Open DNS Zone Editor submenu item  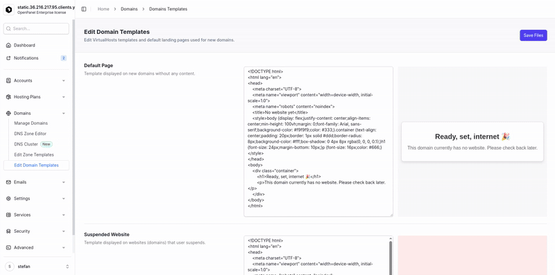[x=30, y=134]
